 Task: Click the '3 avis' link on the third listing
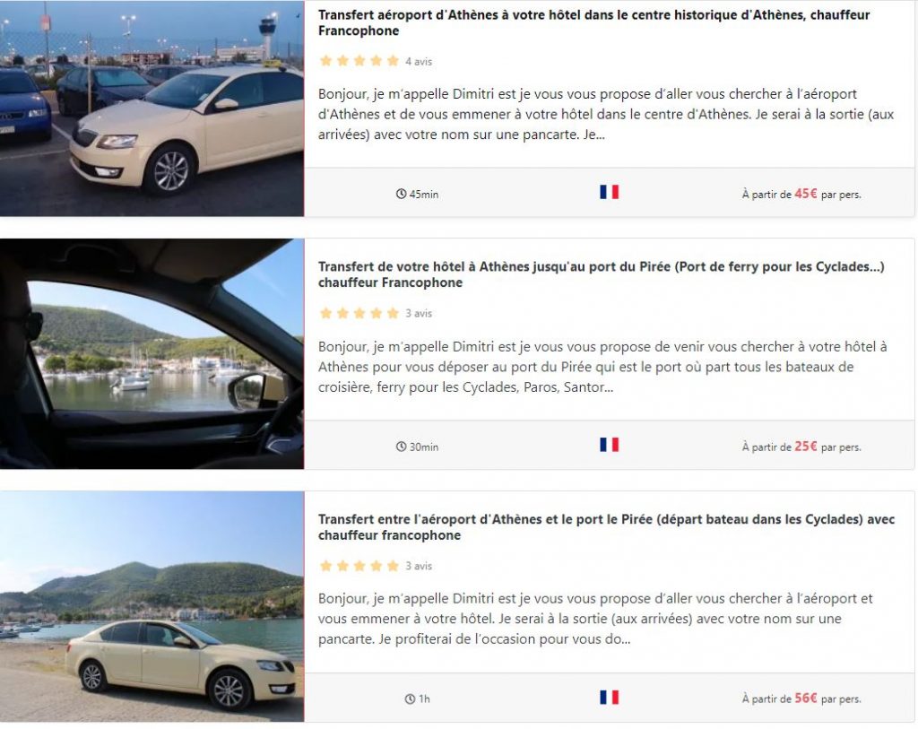point(418,566)
